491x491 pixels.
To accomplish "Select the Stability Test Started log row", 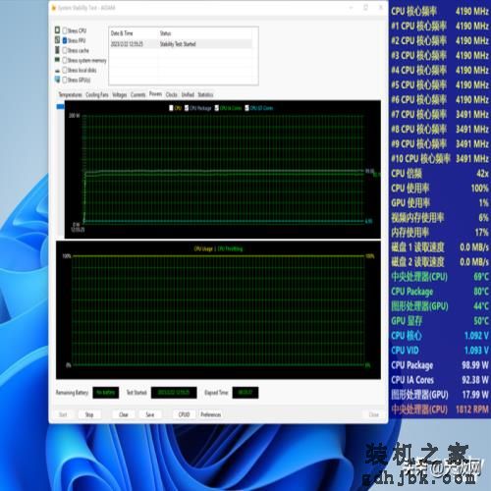I will (181, 44).
